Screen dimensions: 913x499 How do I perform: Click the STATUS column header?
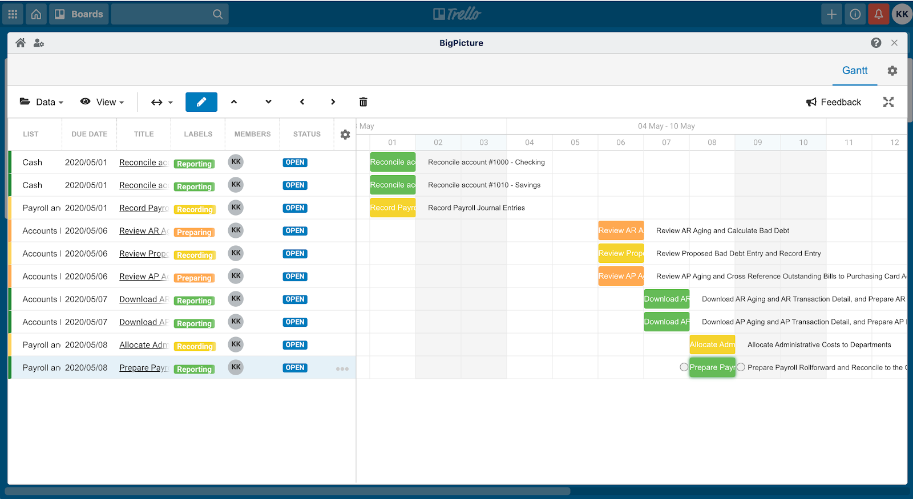[307, 134]
